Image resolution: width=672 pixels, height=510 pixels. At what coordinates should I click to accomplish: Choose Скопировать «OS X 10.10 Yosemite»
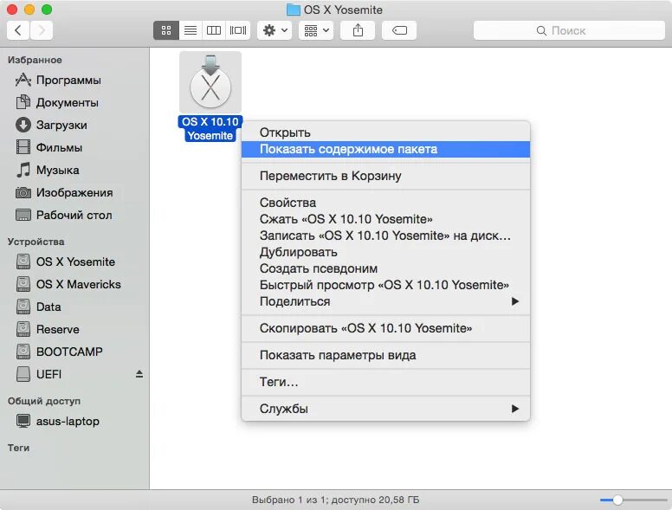pos(385,328)
